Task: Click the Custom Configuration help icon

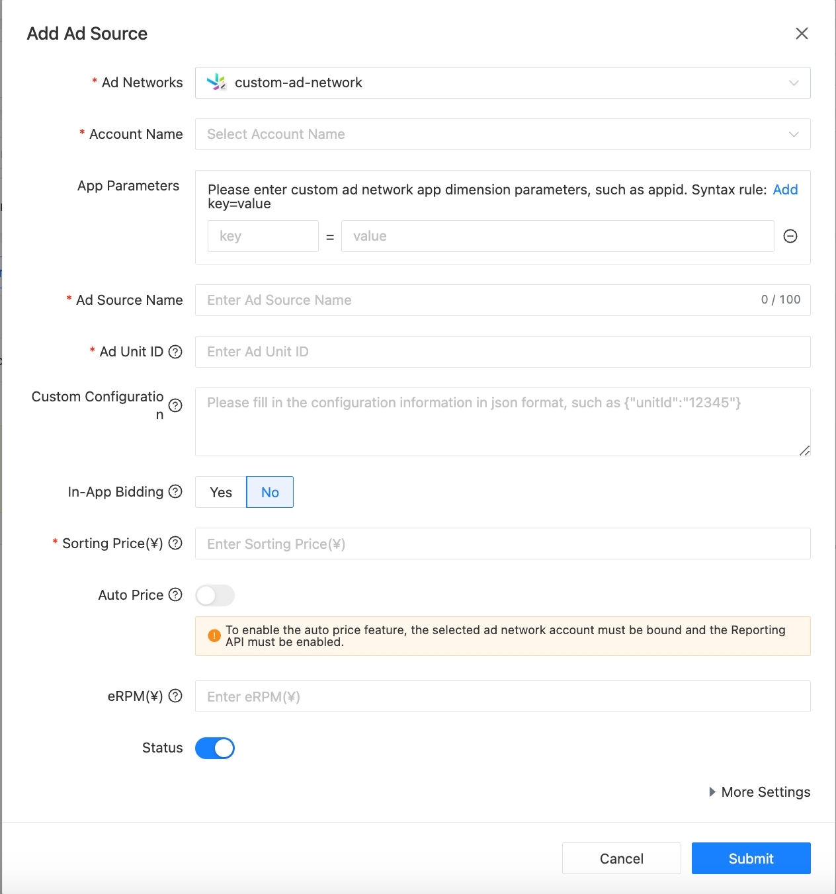Action: point(175,405)
